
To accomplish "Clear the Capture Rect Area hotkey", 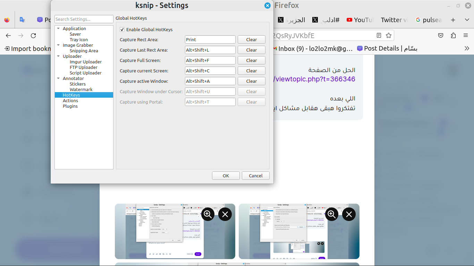I will coord(252,39).
